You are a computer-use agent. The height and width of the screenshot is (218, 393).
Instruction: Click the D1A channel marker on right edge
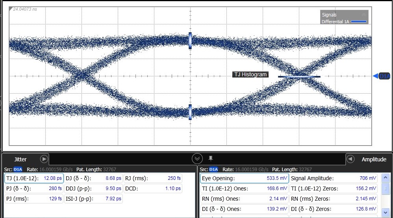tap(382, 76)
